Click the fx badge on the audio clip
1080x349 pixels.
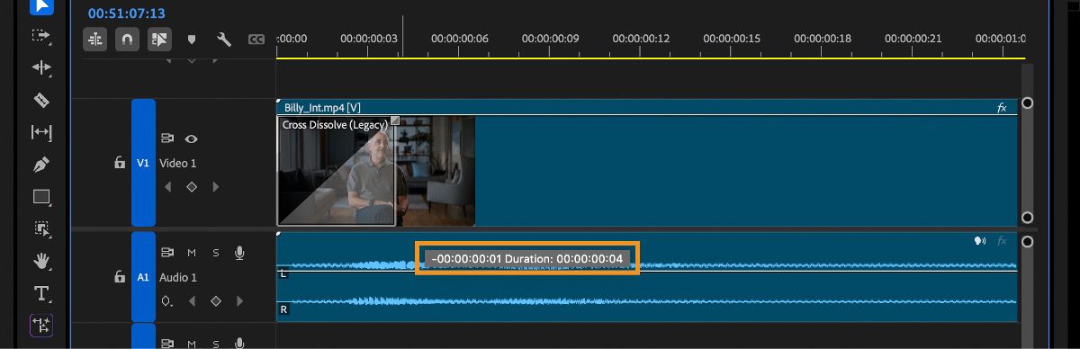[x=1003, y=241]
